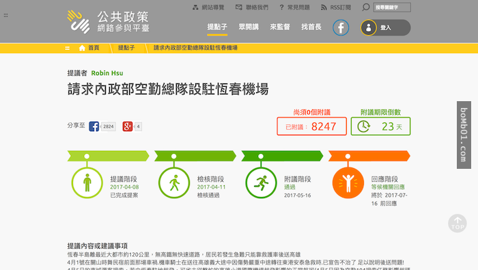
Task: Toggle the breadcrumb menu lines icon
Action: coord(68,48)
